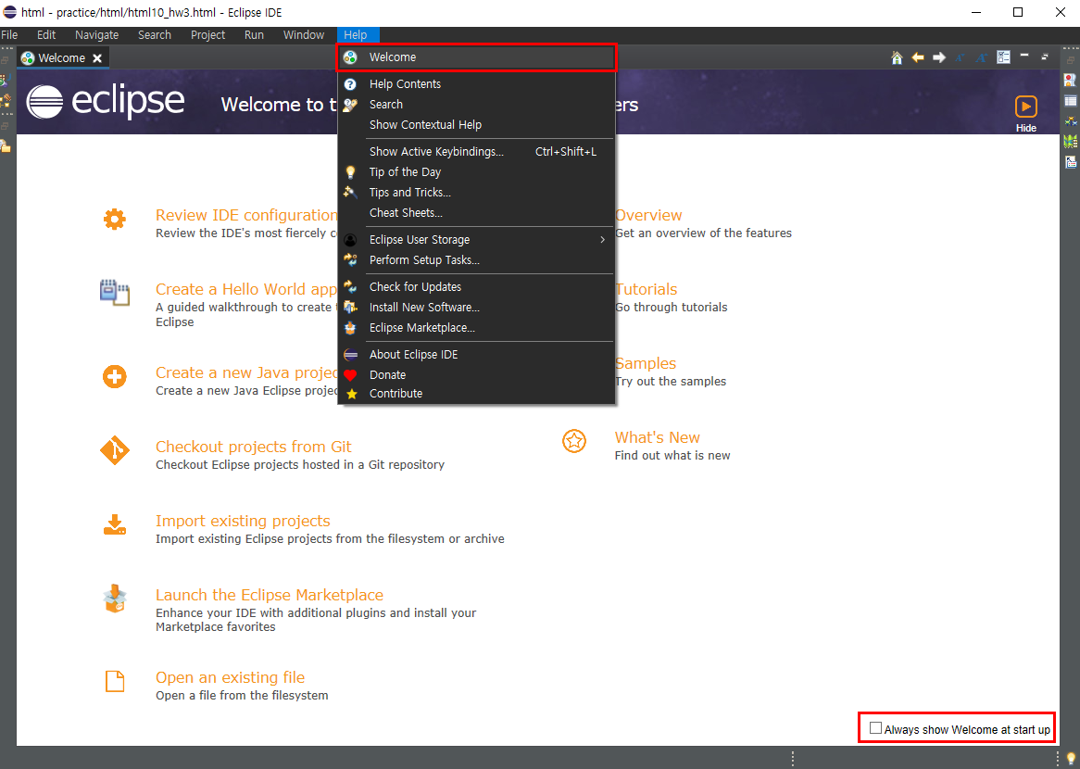The height and width of the screenshot is (769, 1080).
Task: Navigate forward with the right arrow icon
Action: click(x=939, y=57)
